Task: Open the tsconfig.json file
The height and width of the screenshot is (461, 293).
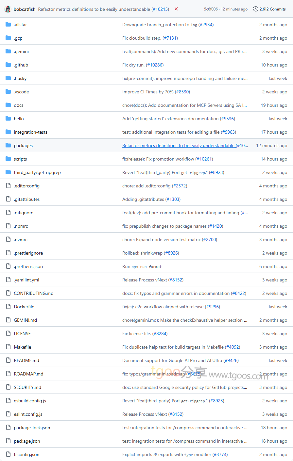Action: click(x=26, y=454)
